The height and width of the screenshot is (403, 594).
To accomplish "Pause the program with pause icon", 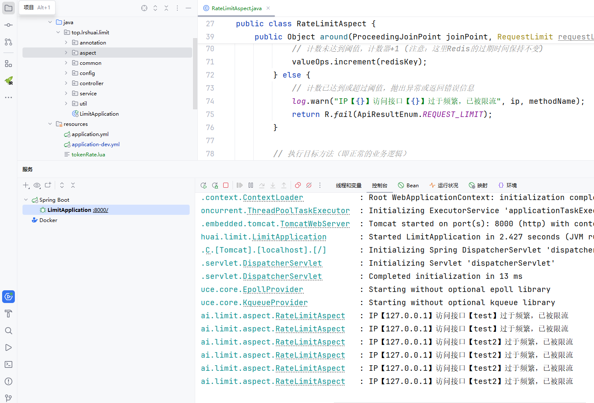I will 251,185.
